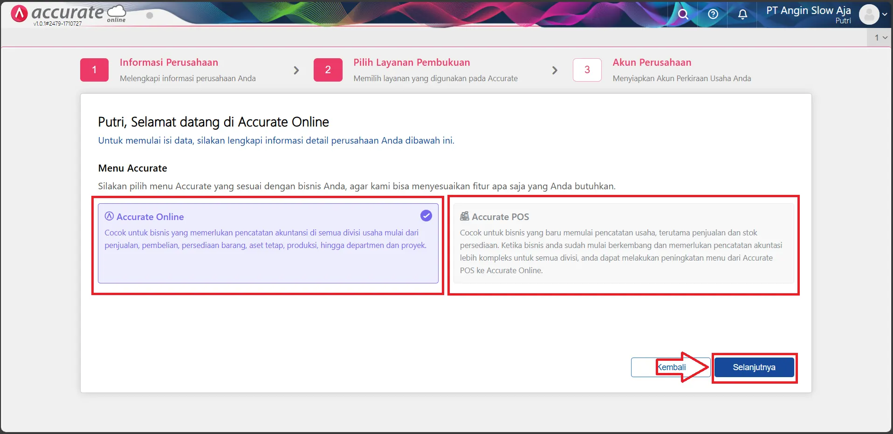This screenshot has width=893, height=434.
Task: Expand the user account dropdown arrow
Action: 885,14
